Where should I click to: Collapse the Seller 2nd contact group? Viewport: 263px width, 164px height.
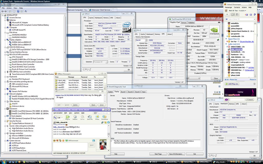[226, 44]
